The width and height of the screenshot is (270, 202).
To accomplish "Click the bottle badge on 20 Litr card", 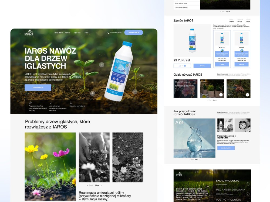I will click(x=242, y=51).
